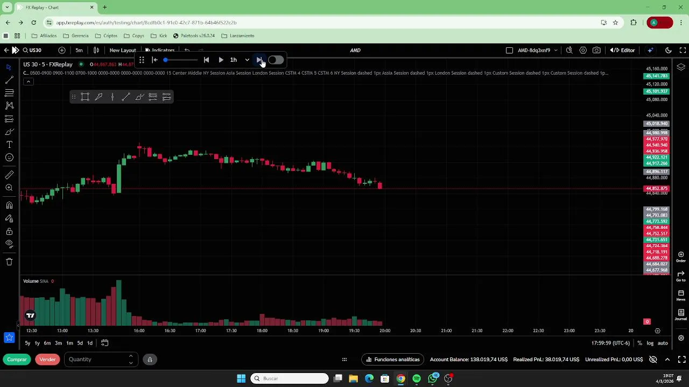This screenshot has height=387, width=689.
Task: Add symbol with the plus circle button
Action: (62, 50)
